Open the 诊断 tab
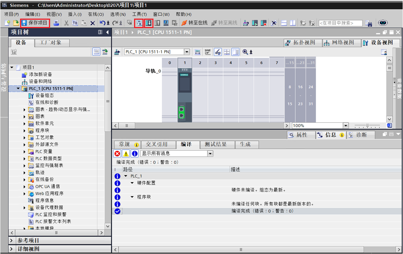Image resolution: width=403 pixels, height=254 pixels. coord(361,135)
